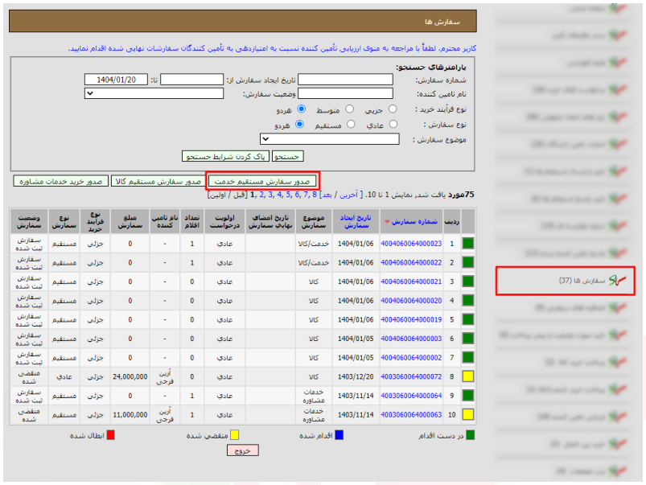Click the blue اقدام شده legend swatch

pos(339,435)
